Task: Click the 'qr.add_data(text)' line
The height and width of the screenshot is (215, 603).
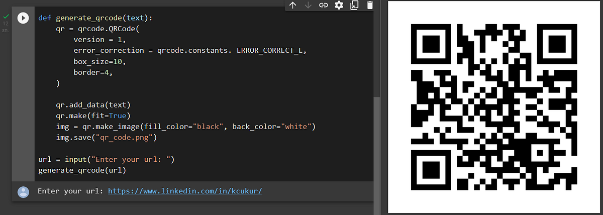Action: pos(93,105)
